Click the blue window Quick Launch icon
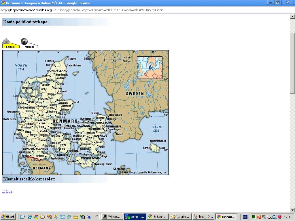 tap(63, 217)
